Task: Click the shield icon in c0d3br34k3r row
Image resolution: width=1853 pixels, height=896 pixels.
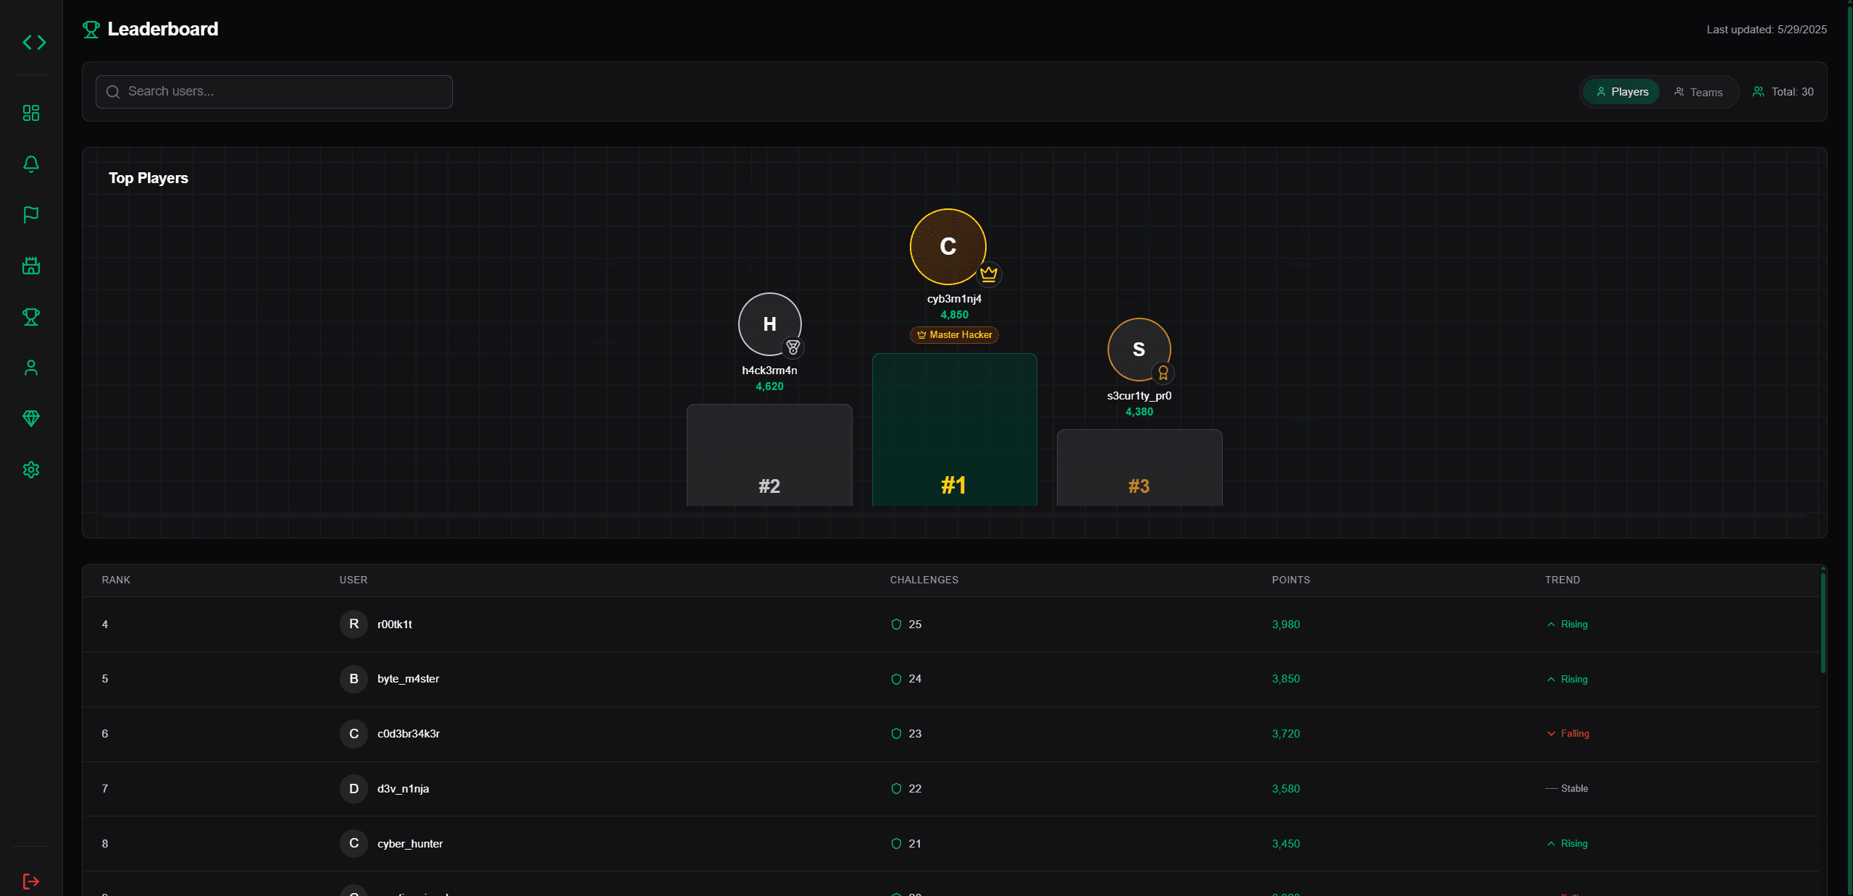Action: coord(896,734)
